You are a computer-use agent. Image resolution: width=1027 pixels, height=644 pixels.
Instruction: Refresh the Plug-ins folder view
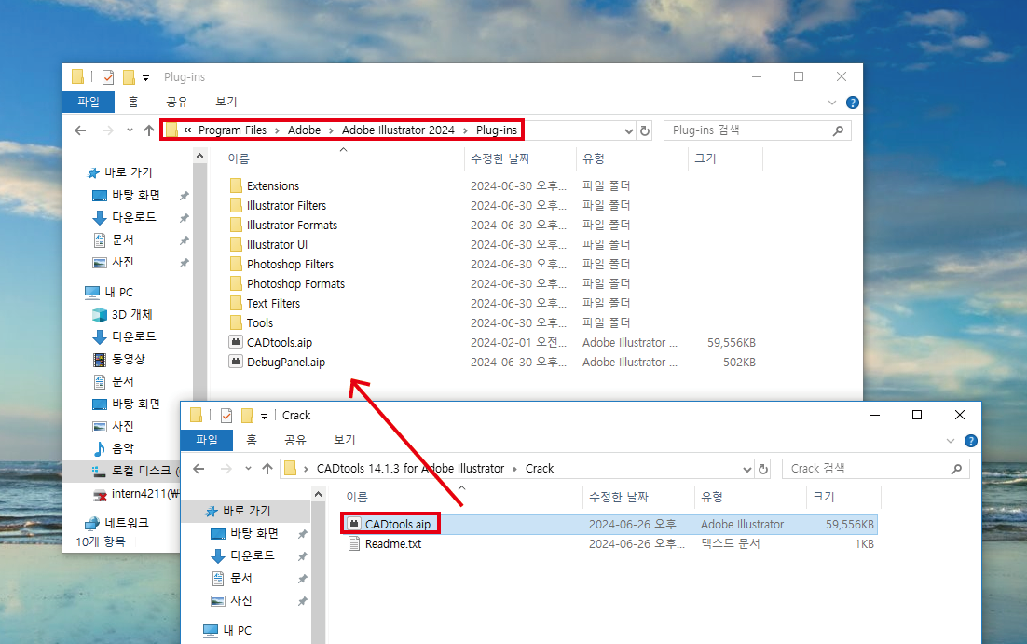pyautogui.click(x=645, y=131)
